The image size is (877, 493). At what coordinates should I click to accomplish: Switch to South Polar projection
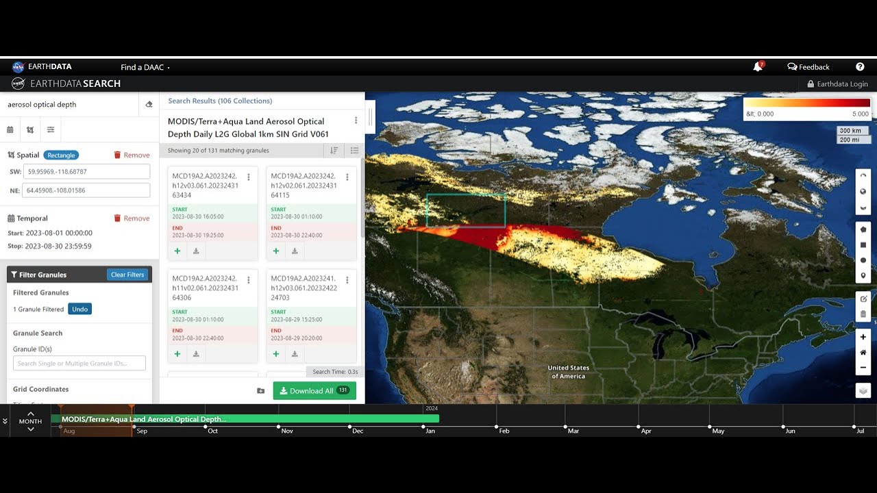tap(863, 207)
